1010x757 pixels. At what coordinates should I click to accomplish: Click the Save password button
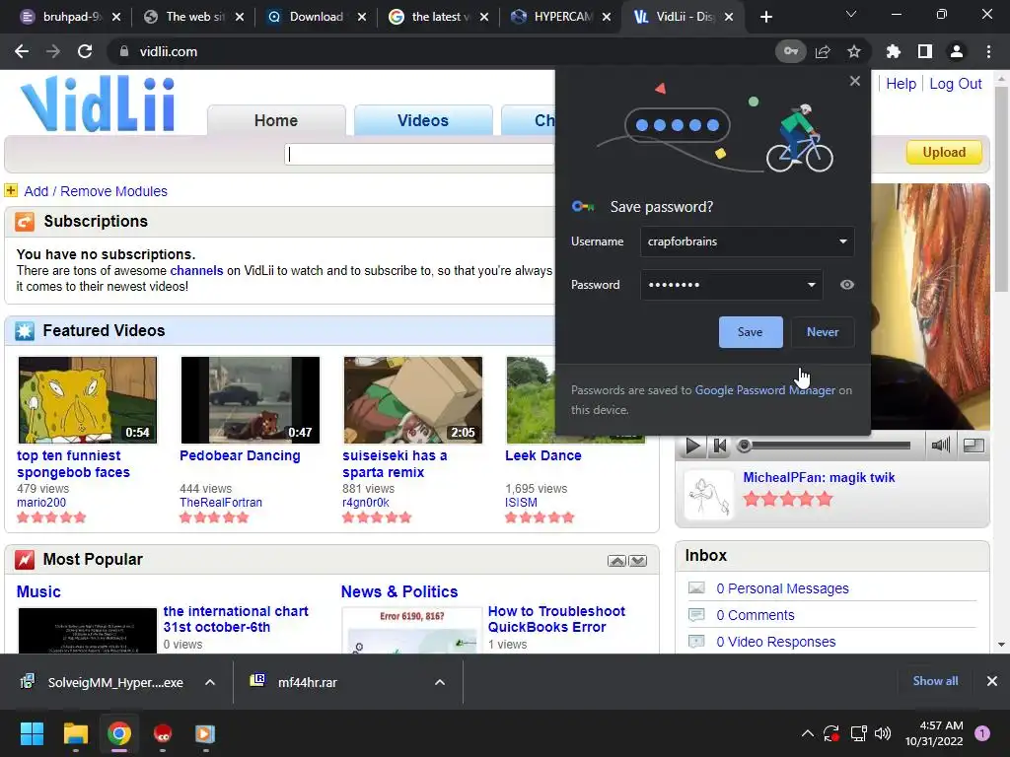point(751,332)
